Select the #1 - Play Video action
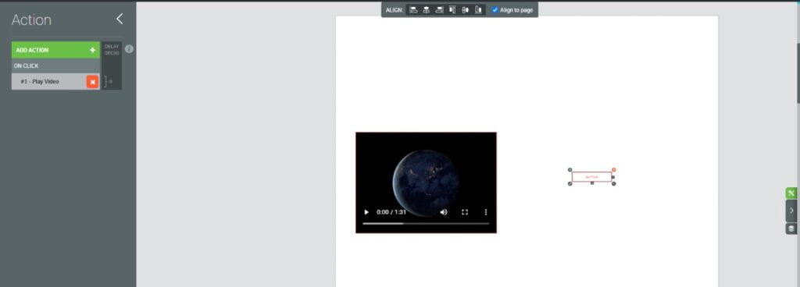Image resolution: width=800 pixels, height=287 pixels. click(x=48, y=81)
